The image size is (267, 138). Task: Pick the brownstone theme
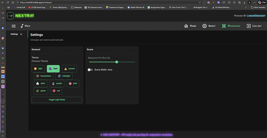44,76
